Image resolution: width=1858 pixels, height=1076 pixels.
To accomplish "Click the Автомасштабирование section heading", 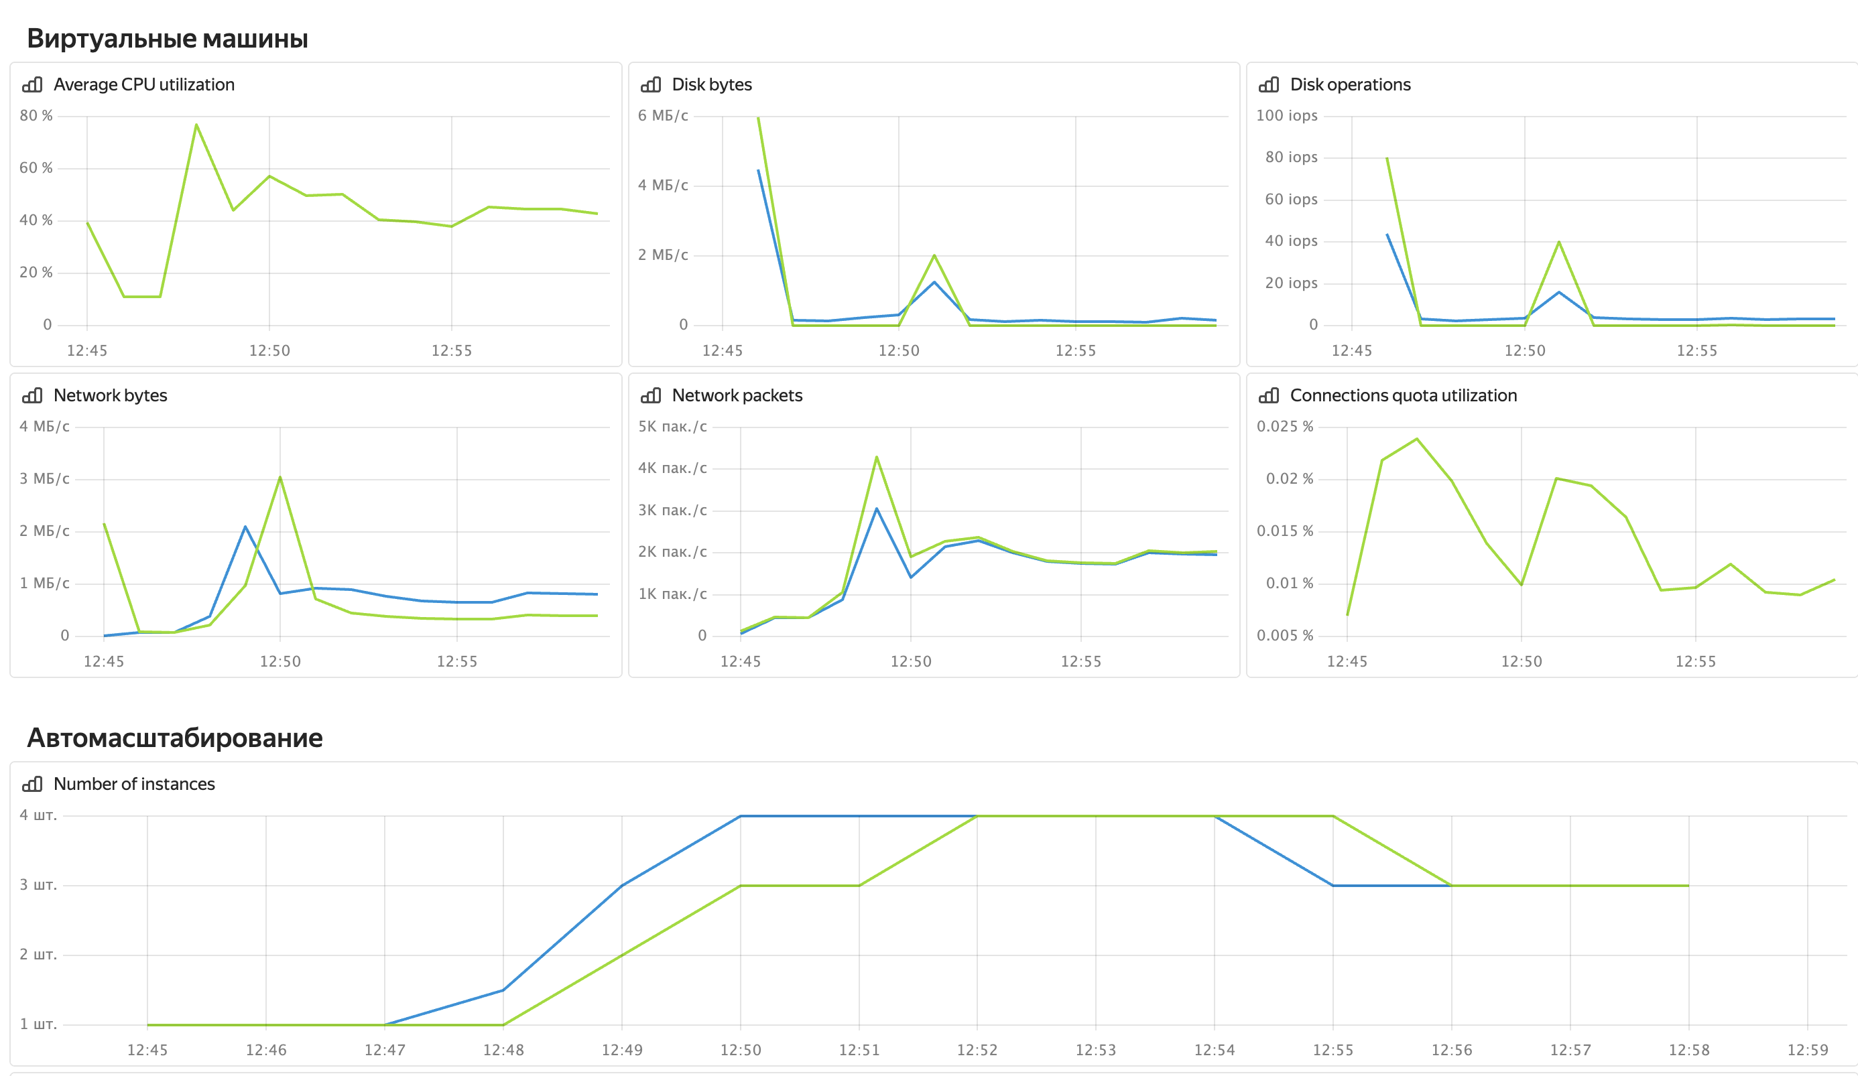I will (x=175, y=738).
